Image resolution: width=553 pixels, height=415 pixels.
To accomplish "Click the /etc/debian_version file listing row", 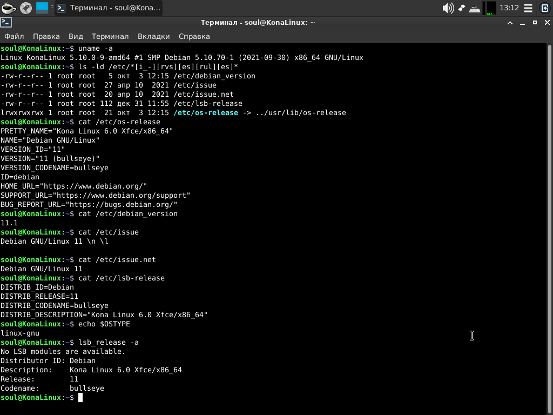I will (x=127, y=76).
